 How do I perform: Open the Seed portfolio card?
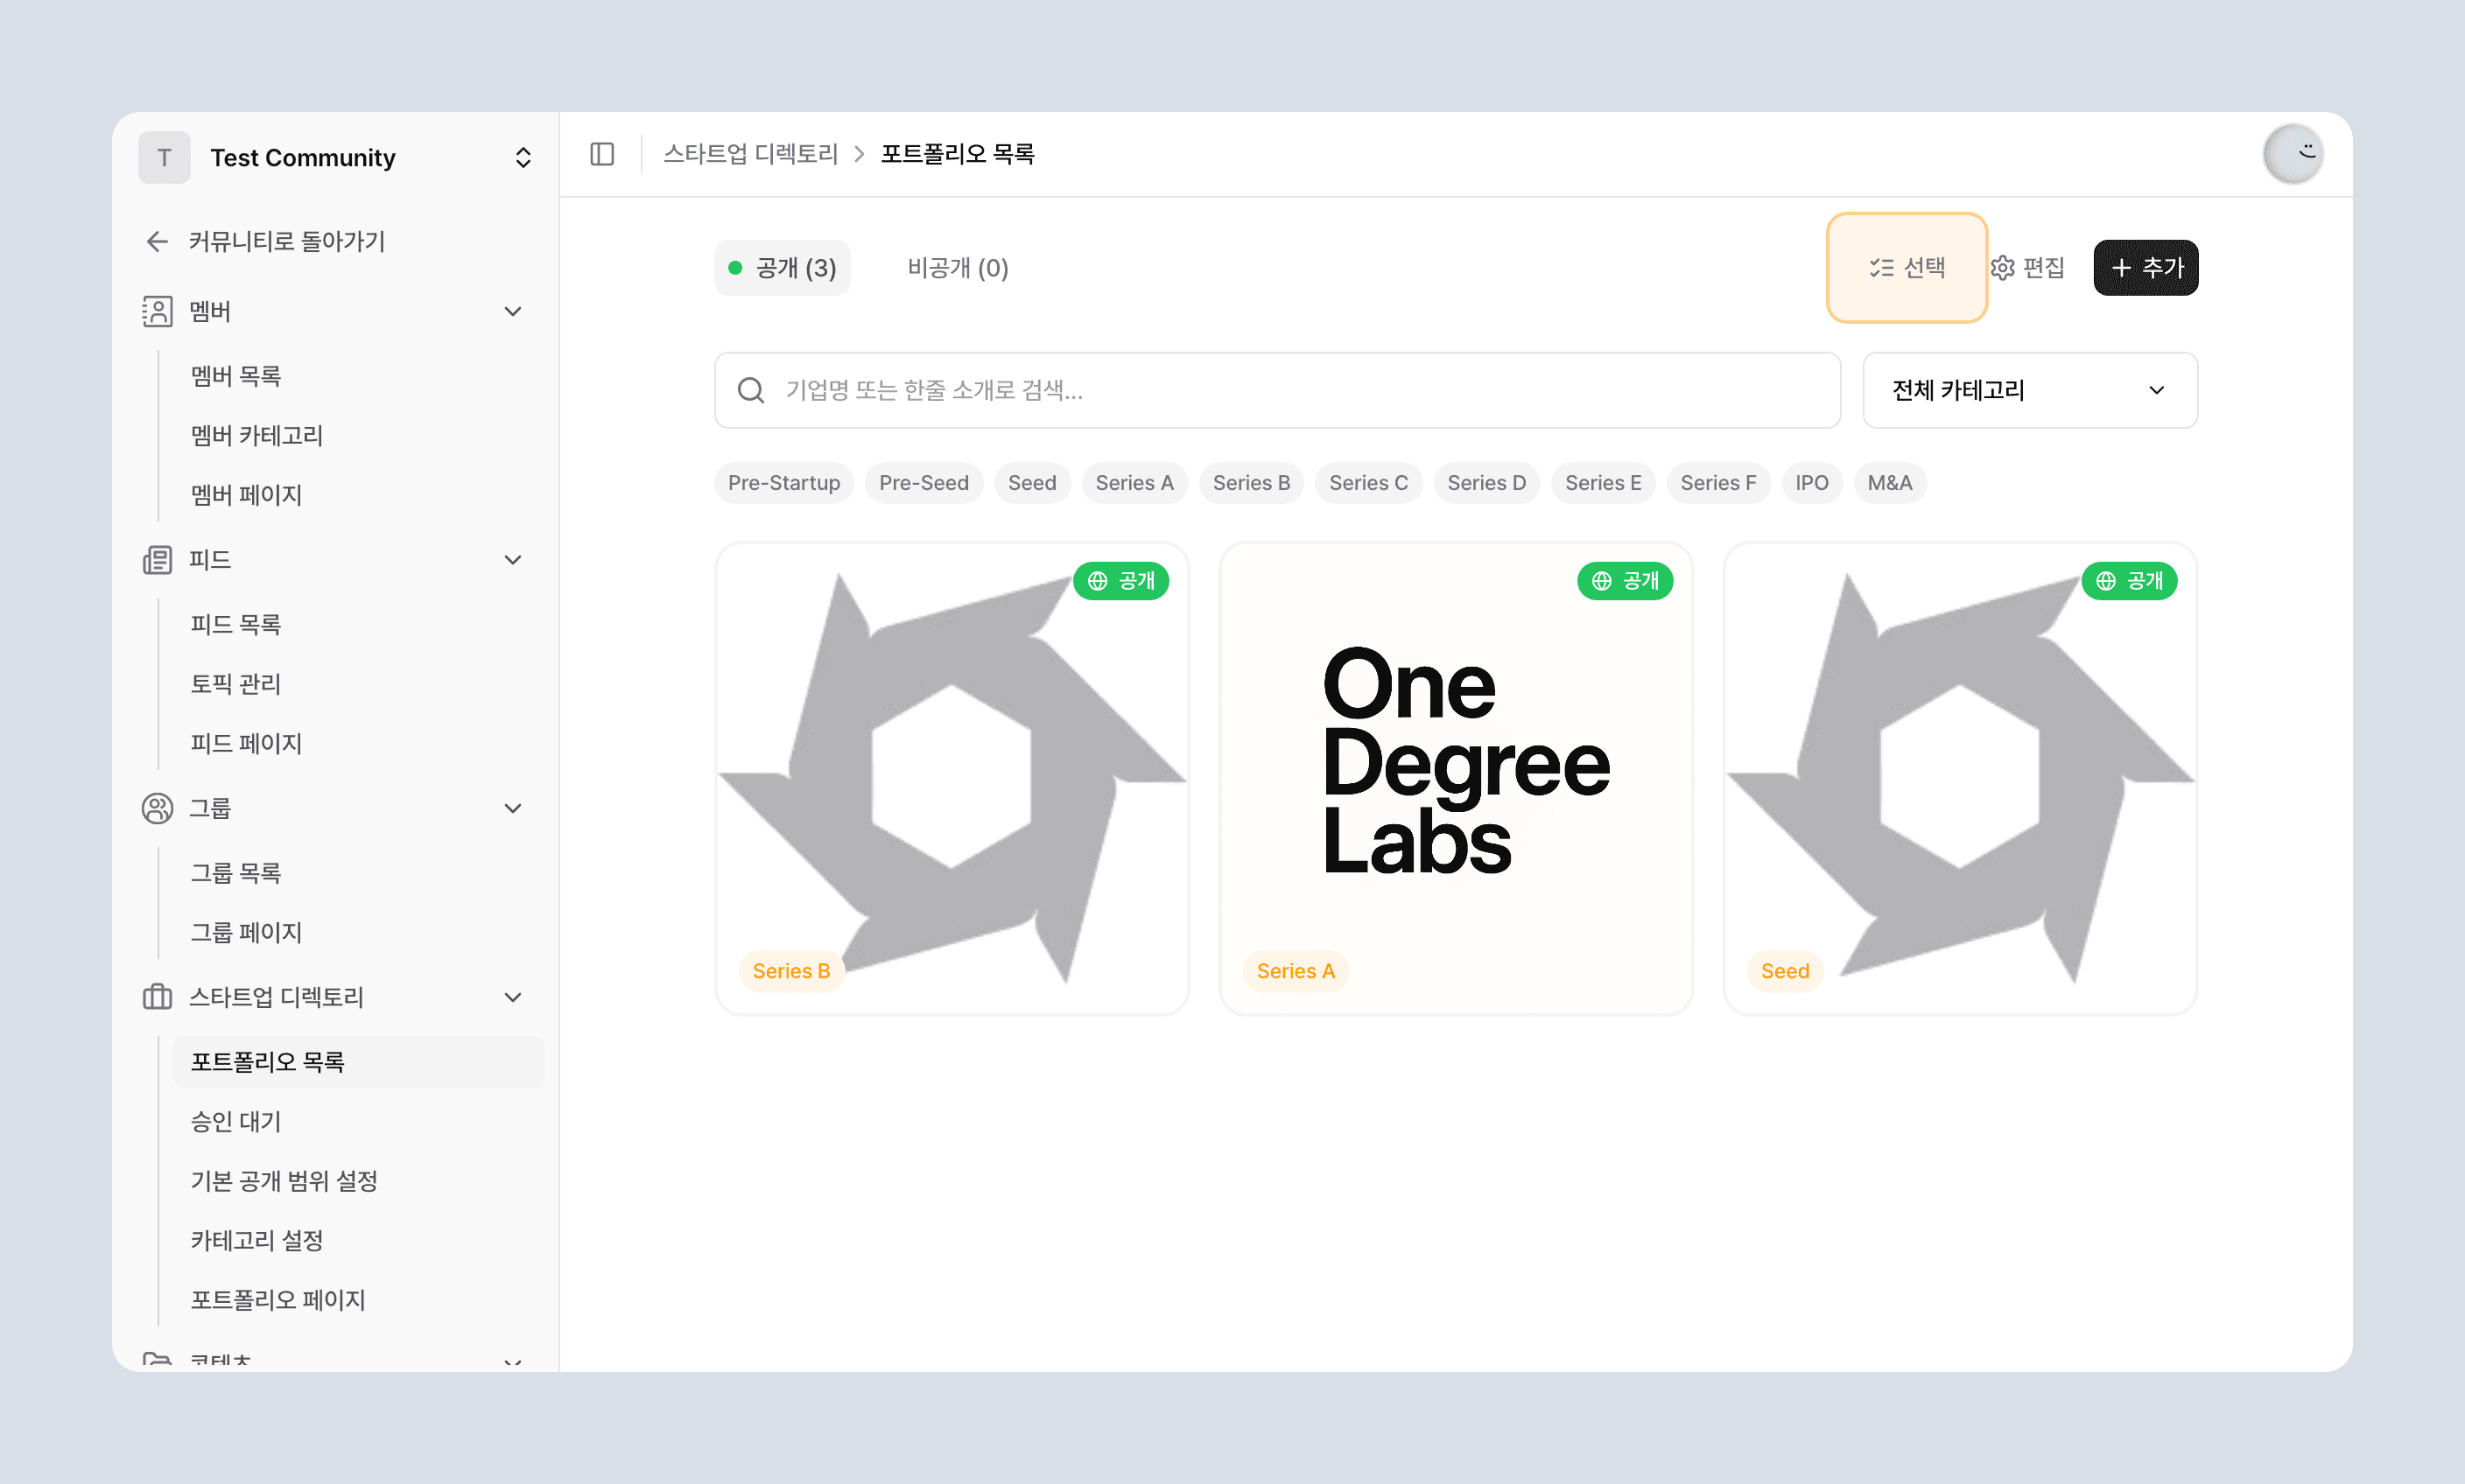(x=1960, y=779)
